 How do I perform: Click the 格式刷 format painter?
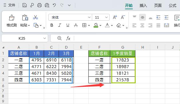[x=12, y=21]
